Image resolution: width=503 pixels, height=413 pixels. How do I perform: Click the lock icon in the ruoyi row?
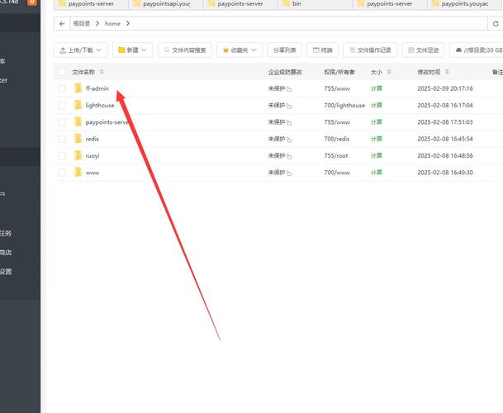289,157
